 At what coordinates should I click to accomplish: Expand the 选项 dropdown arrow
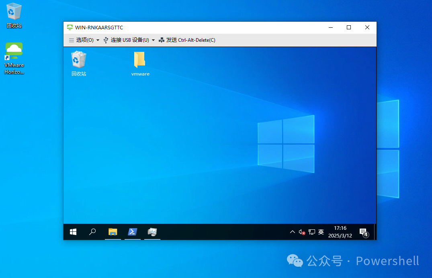[98, 40]
